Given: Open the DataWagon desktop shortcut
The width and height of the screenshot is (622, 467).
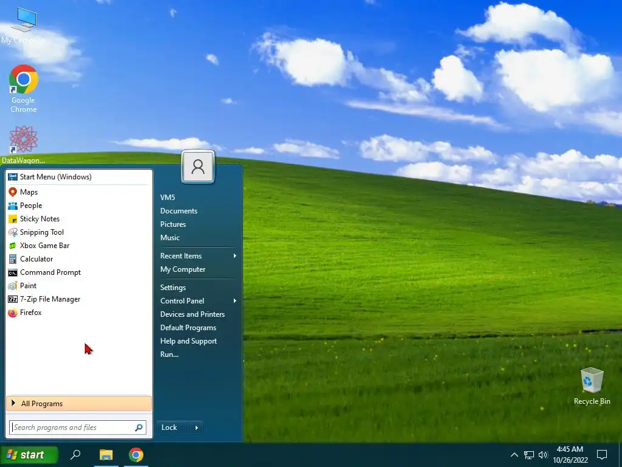Looking at the screenshot, I should 24,145.
